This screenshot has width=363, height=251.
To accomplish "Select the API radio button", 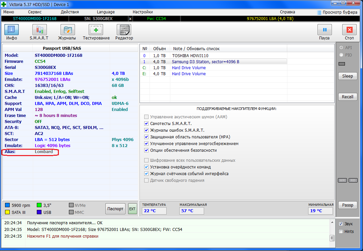I will 341,48.
